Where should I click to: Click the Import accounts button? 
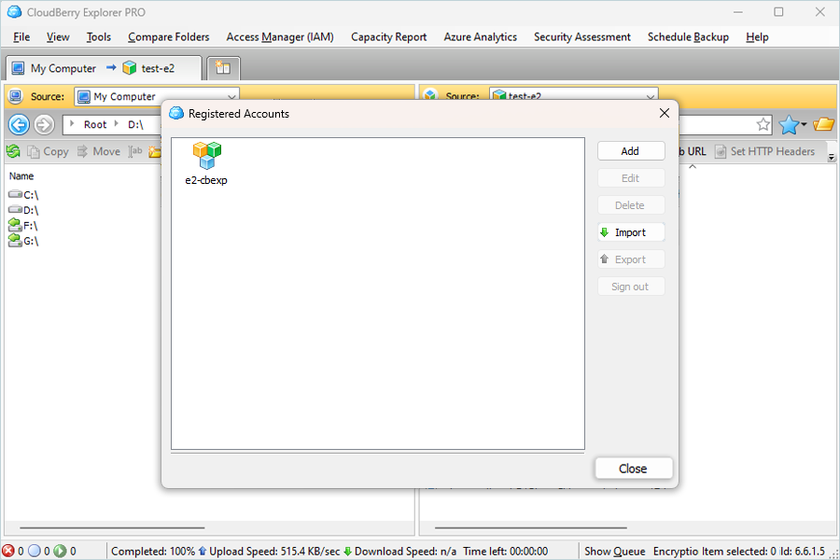[631, 232]
